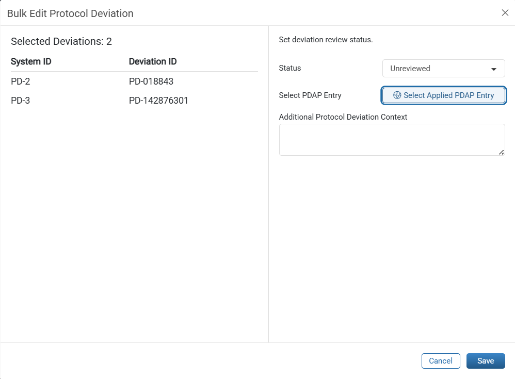This screenshot has width=515, height=379.
Task: Click the Deviation ID column header
Action: tap(153, 61)
